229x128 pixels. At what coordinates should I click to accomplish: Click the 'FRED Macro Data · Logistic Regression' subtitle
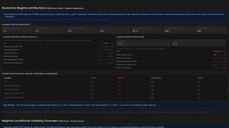pos(65,8)
